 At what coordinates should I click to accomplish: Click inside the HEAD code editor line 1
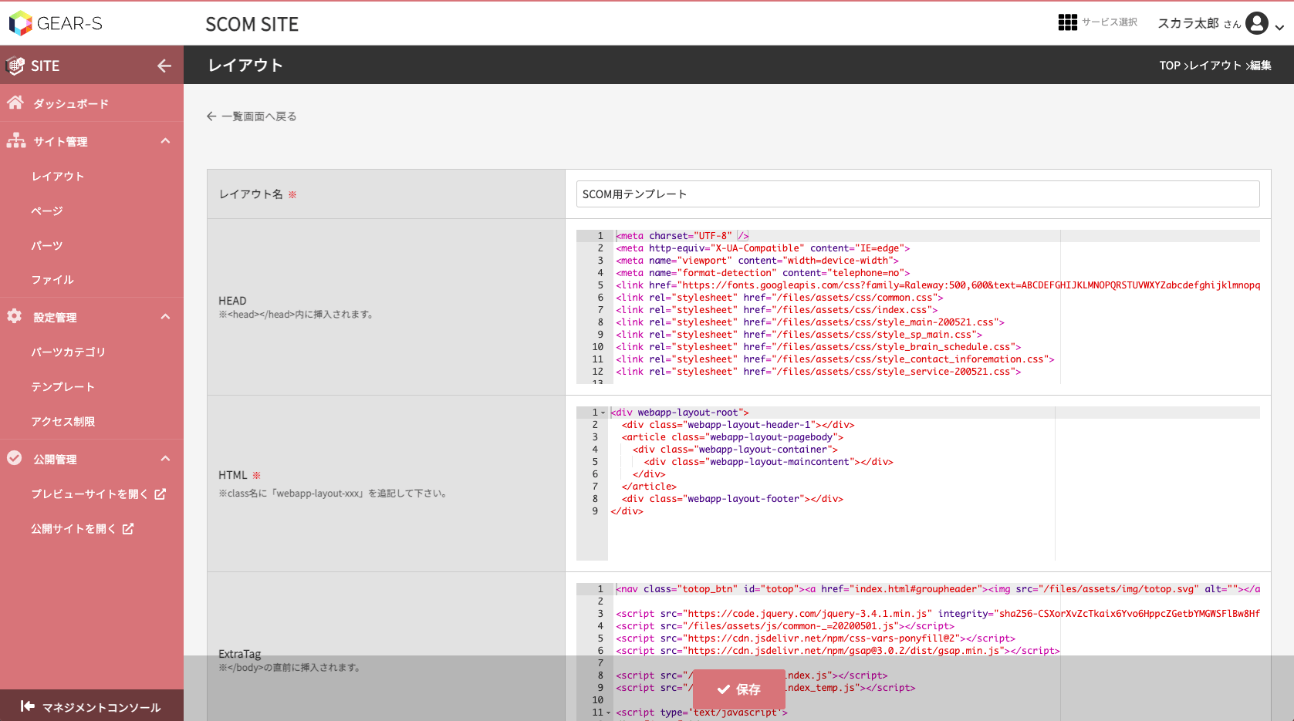[938, 236]
